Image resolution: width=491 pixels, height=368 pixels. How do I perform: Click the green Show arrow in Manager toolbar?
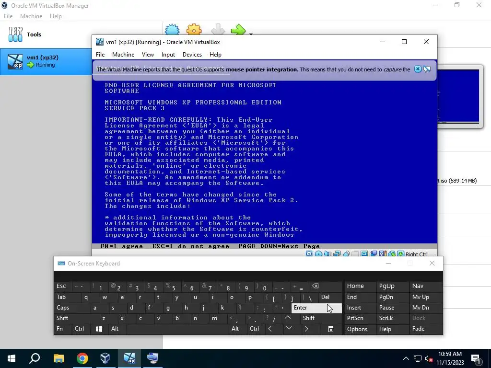pyautogui.click(x=239, y=30)
